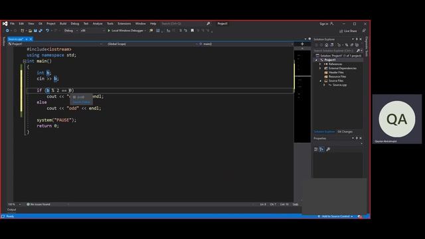Viewport: 425px width, 239px height.
Task: Select the Resource Files folder
Action: click(x=337, y=77)
